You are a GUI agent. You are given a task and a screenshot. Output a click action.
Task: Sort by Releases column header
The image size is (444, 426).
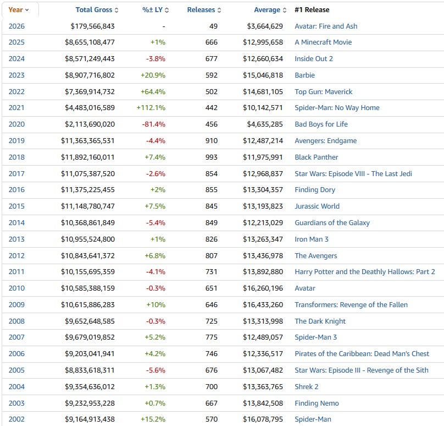pyautogui.click(x=204, y=10)
